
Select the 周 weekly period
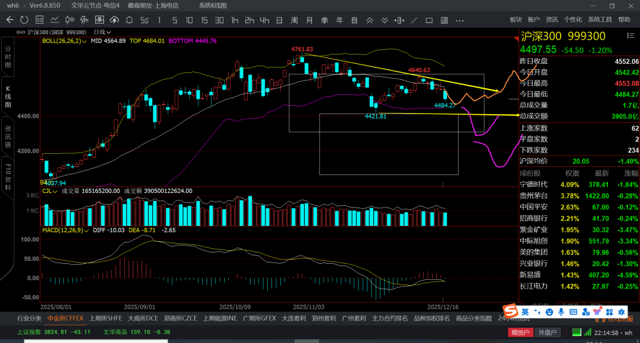point(295,20)
